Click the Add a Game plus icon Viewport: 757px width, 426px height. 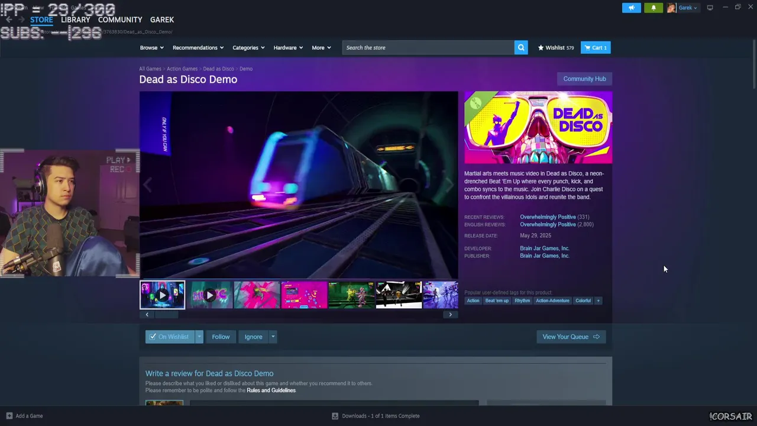(9, 416)
